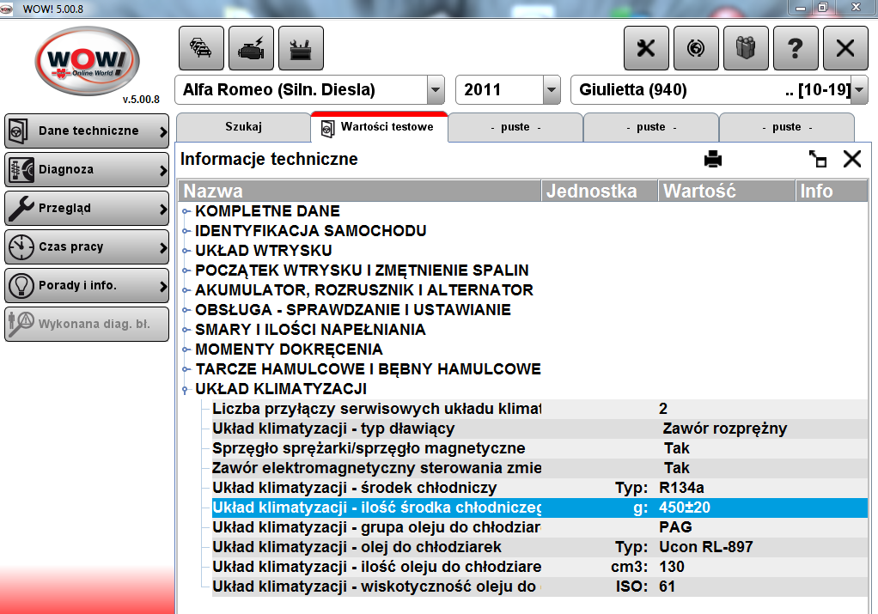The height and width of the screenshot is (614, 878).
Task: Click the engine diagnostics toolbar icon
Action: coord(251,48)
